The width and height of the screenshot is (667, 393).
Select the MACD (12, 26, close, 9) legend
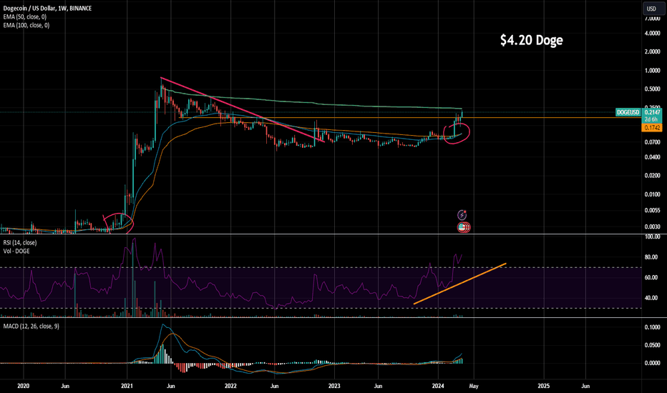pos(31,327)
